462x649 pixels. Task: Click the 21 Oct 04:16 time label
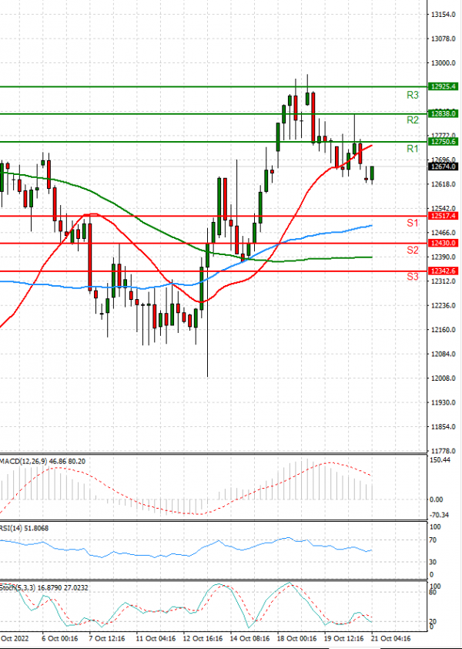(390, 639)
